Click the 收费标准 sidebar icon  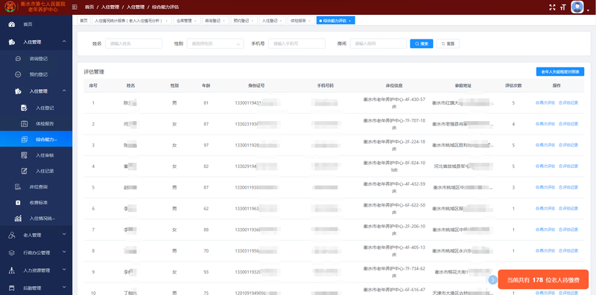tap(18, 203)
